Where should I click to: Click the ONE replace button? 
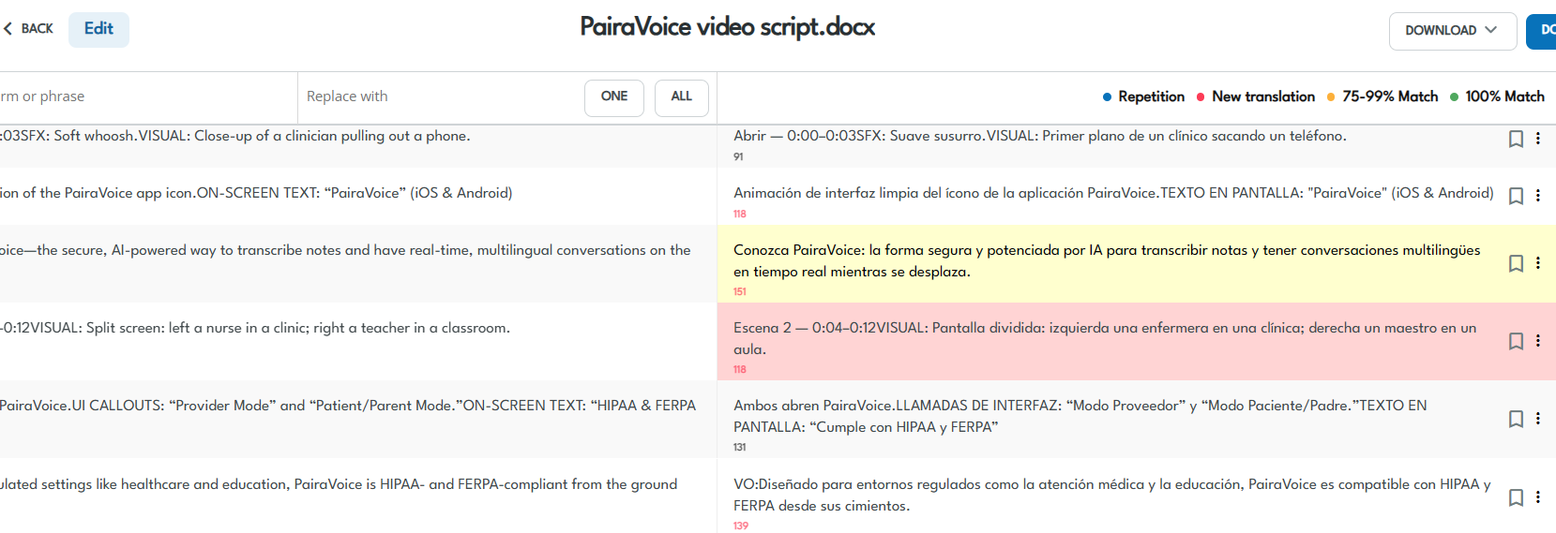614,97
